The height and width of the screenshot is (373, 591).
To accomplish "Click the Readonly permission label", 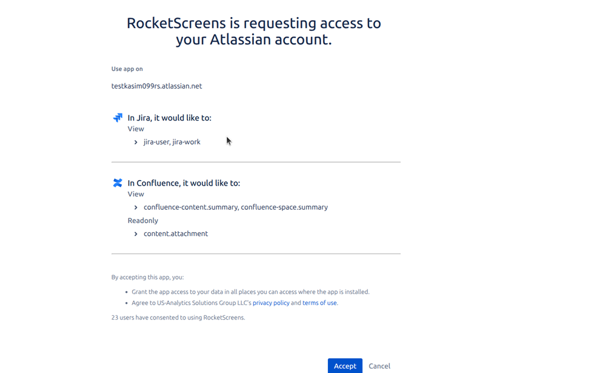I will coord(142,221).
